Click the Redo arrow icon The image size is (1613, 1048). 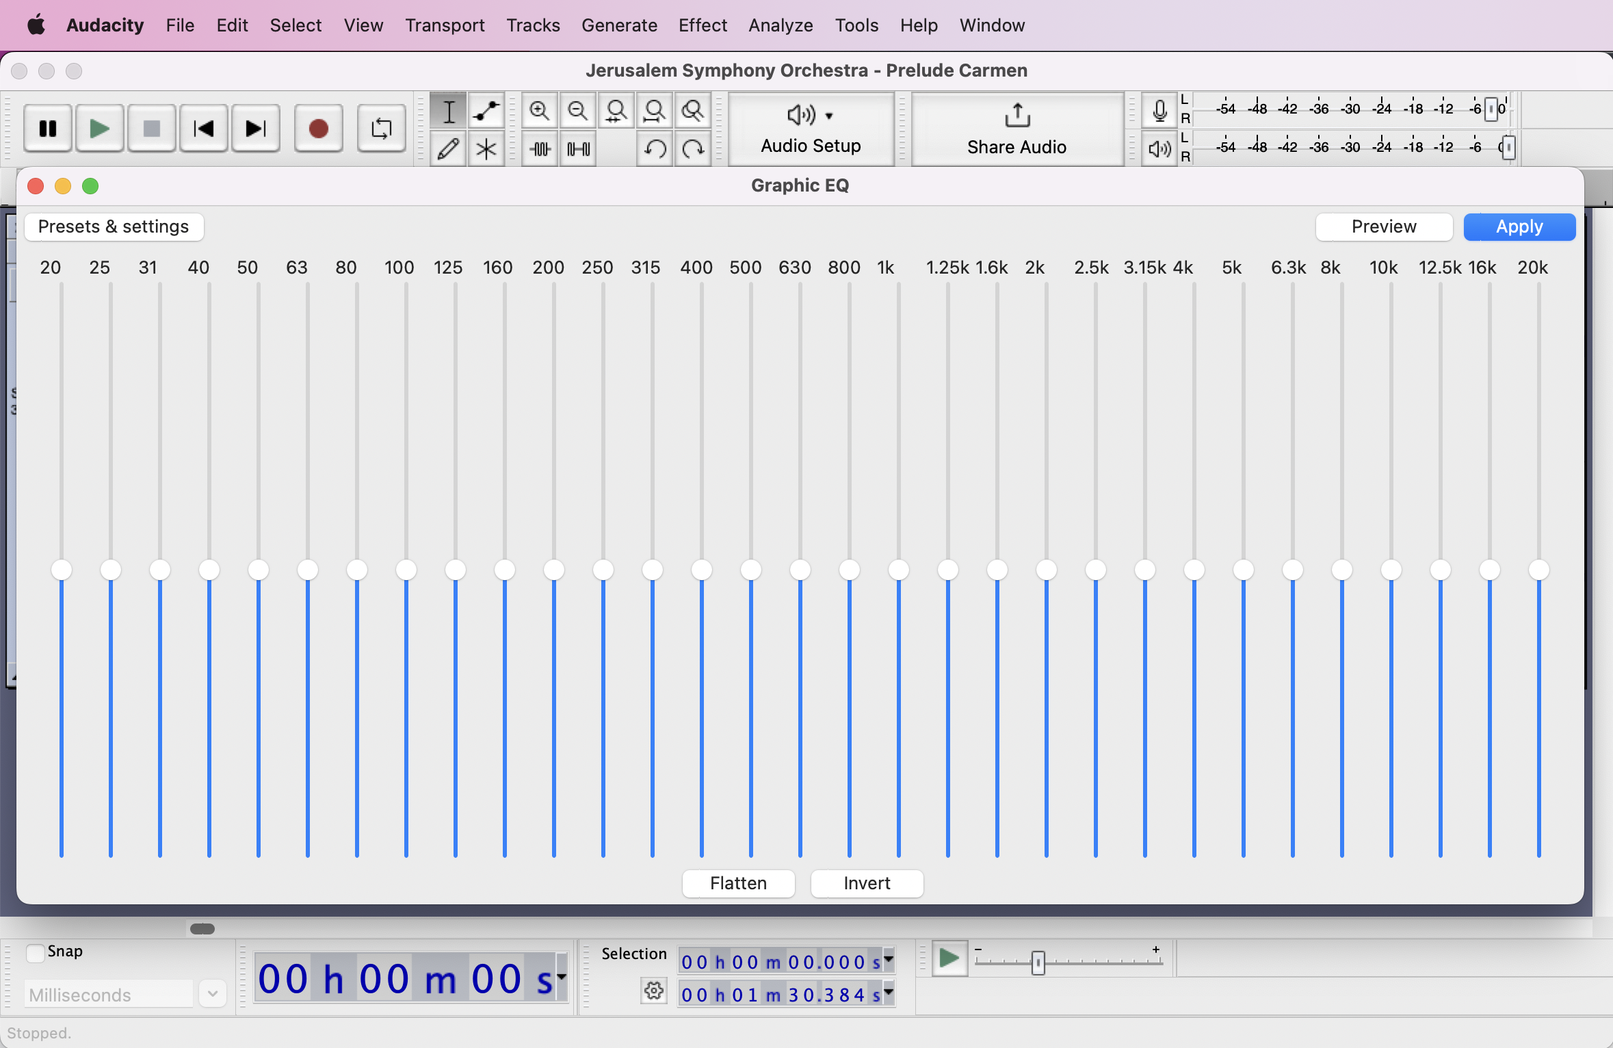(693, 148)
